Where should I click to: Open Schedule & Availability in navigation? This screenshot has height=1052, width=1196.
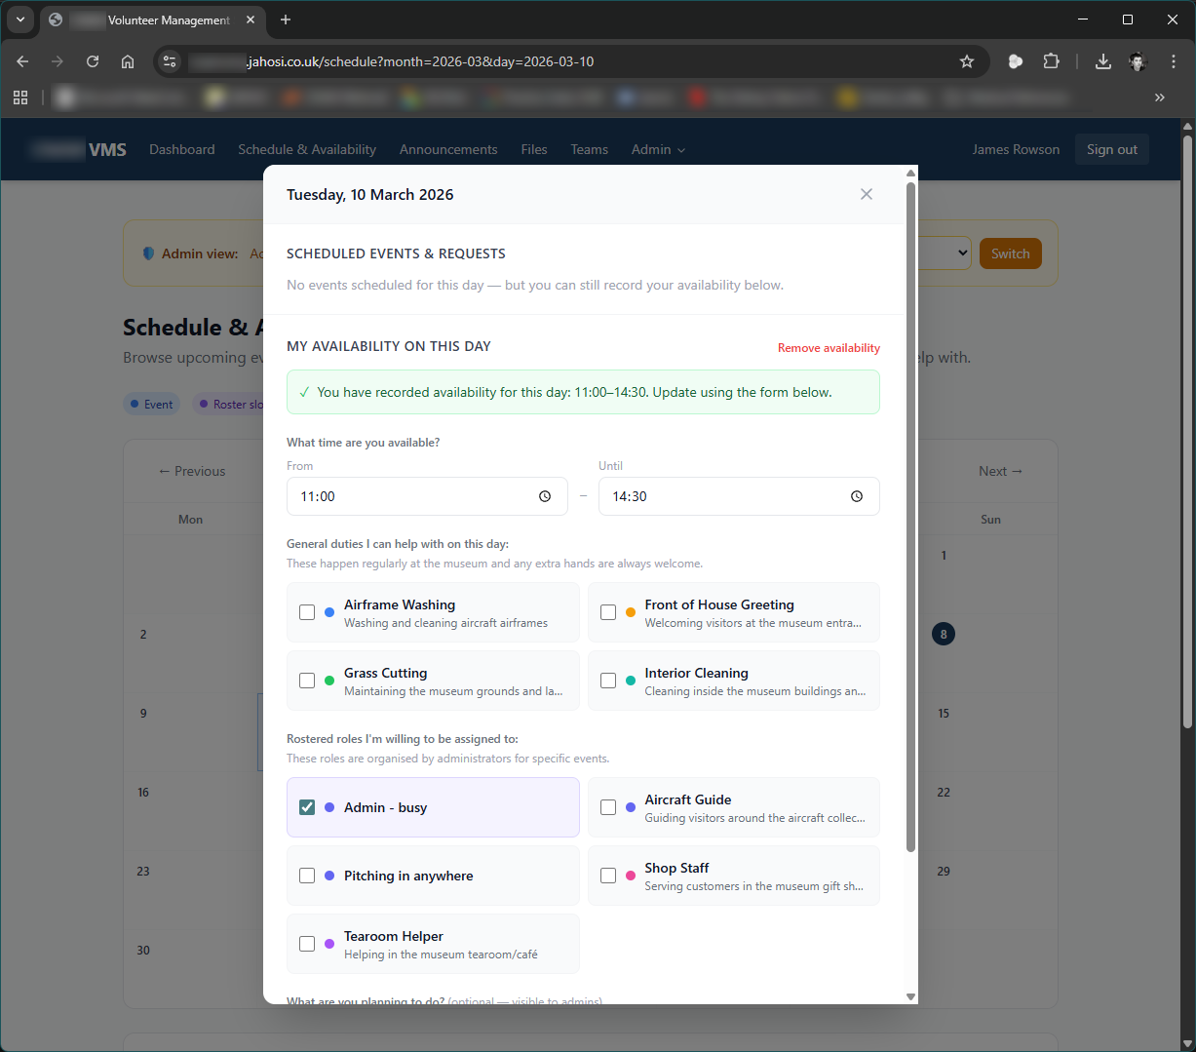pyautogui.click(x=307, y=149)
